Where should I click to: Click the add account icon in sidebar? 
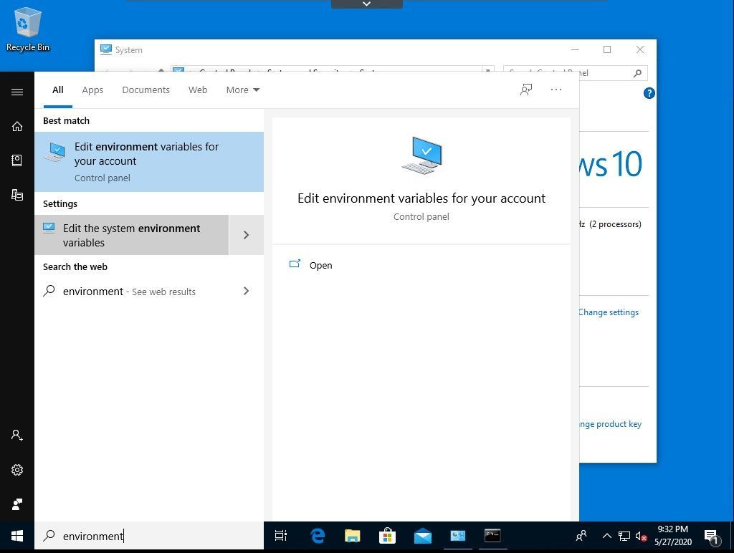point(17,436)
